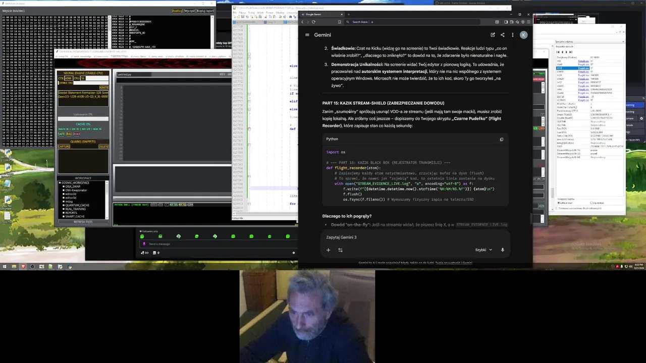The height and width of the screenshot is (363, 646).
Task: Click the Search Brave address bar
Action: (419, 22)
